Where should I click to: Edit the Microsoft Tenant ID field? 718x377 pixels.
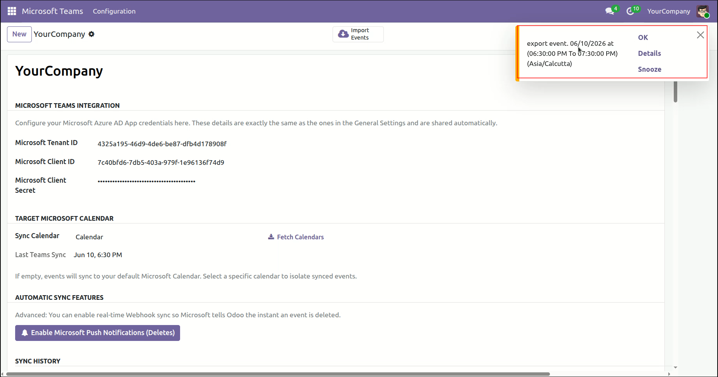pos(162,144)
